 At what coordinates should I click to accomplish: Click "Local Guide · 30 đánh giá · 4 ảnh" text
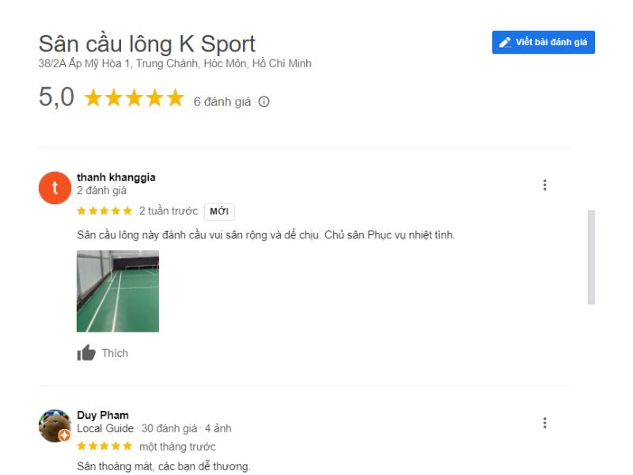[154, 428]
